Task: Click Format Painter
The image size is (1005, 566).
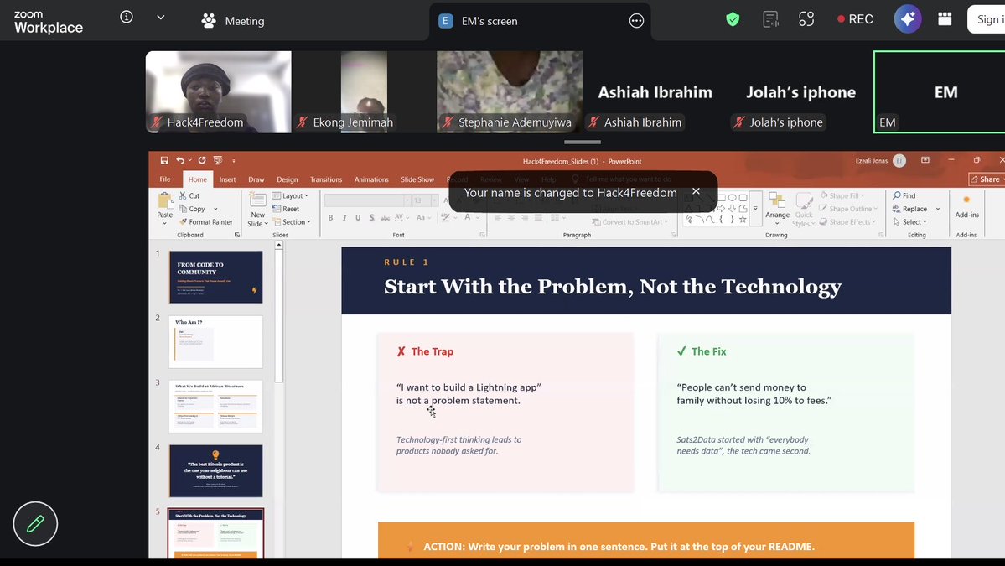Action: [x=205, y=221]
